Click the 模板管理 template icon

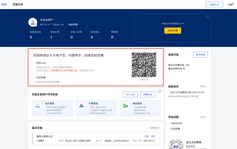click(125, 106)
